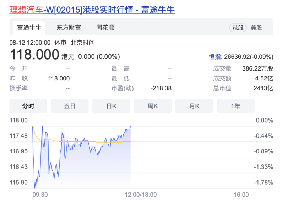The width and height of the screenshot is (288, 201).
Task: Show the 1年 chart range
Action: coord(235,106)
